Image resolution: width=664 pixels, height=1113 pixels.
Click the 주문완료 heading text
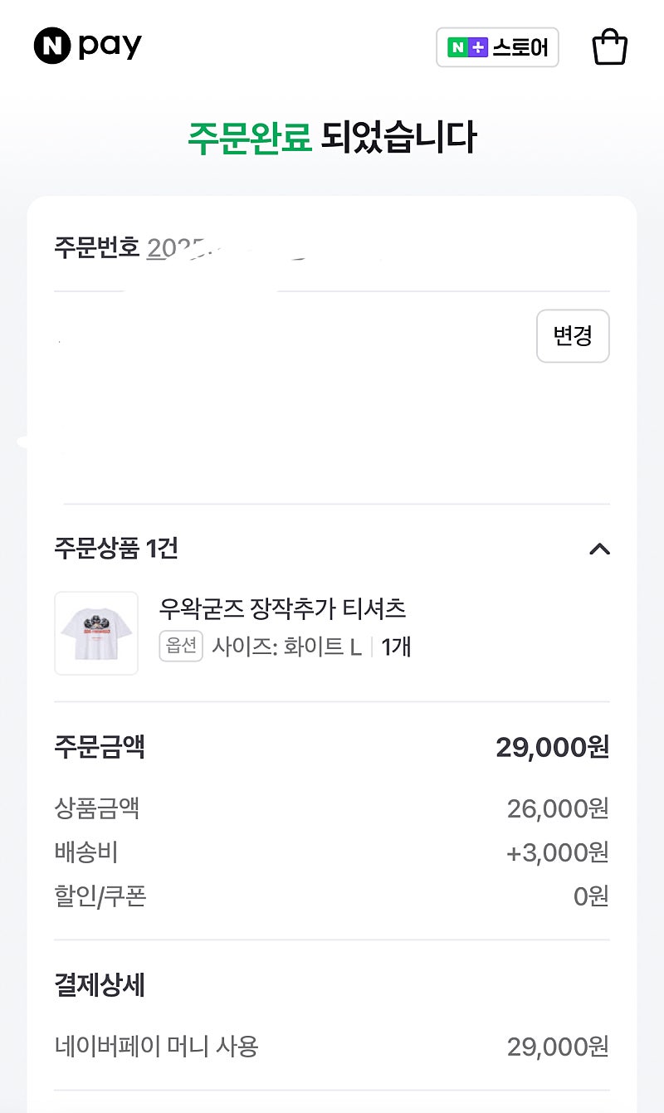coord(249,138)
